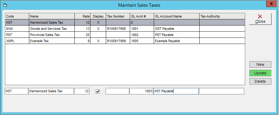The height and width of the screenshot is (115, 279).
Task: Click the Display X in HST row
Action: click(x=98, y=22)
